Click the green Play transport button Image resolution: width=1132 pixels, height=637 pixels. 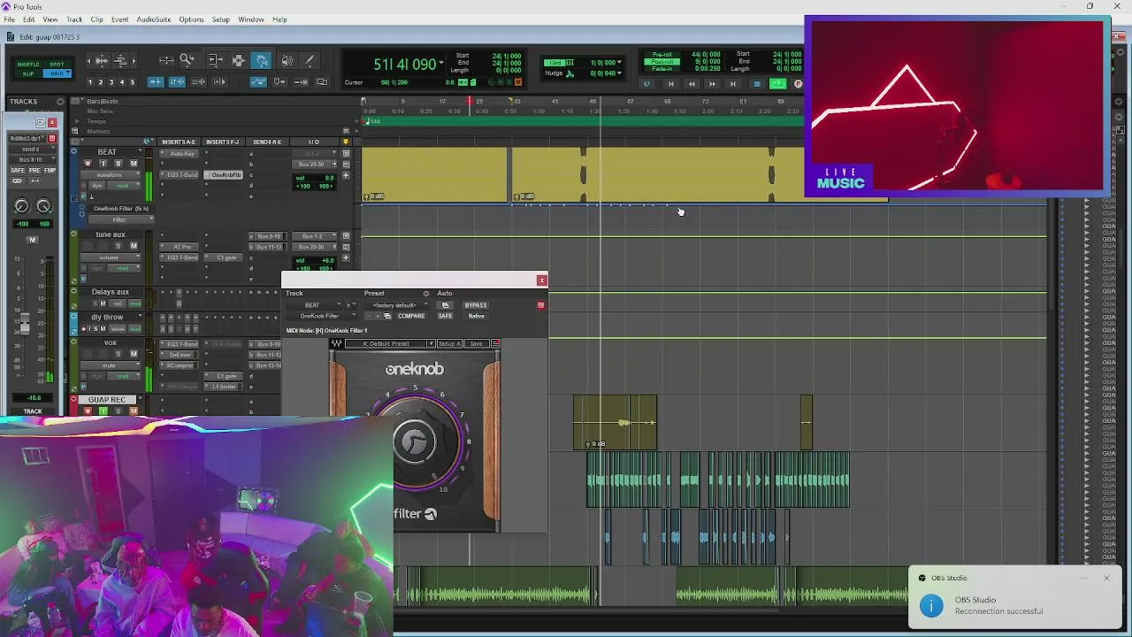tap(777, 84)
